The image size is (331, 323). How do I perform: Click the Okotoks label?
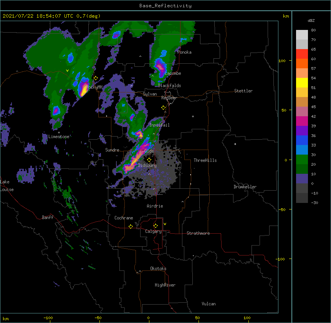pos(158,269)
